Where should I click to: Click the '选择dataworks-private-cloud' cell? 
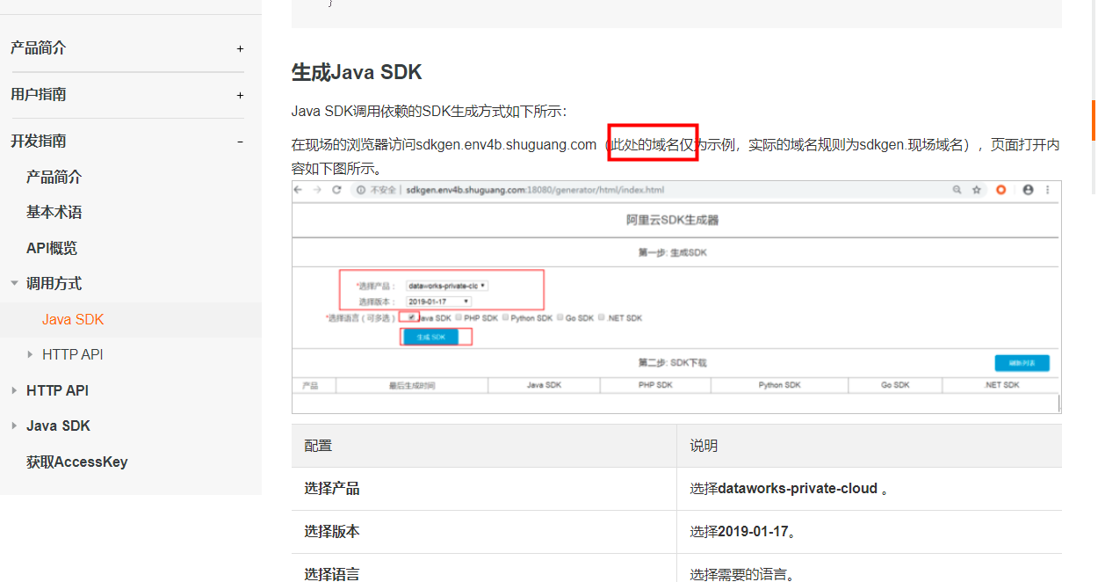(x=870, y=489)
